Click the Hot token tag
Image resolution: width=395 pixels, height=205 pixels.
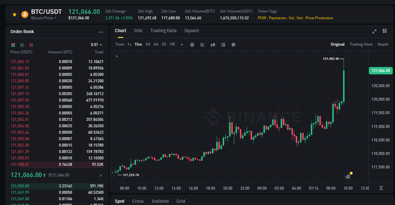pos(299,18)
